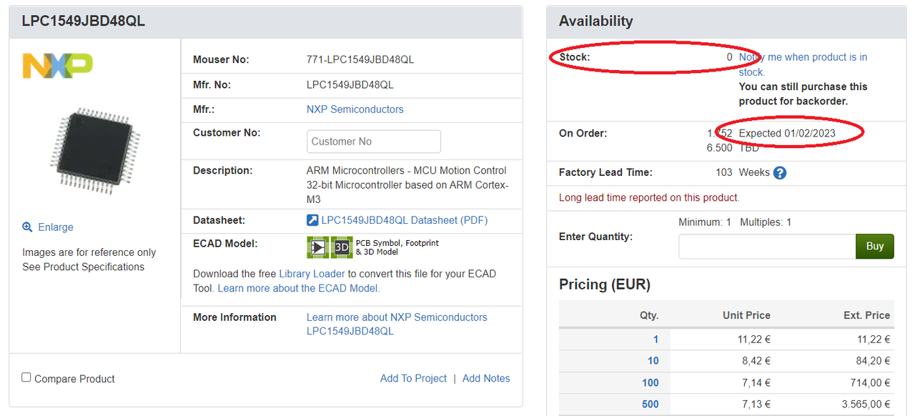Click the backorder purchase notice text
The image size is (915, 416).
tap(803, 94)
